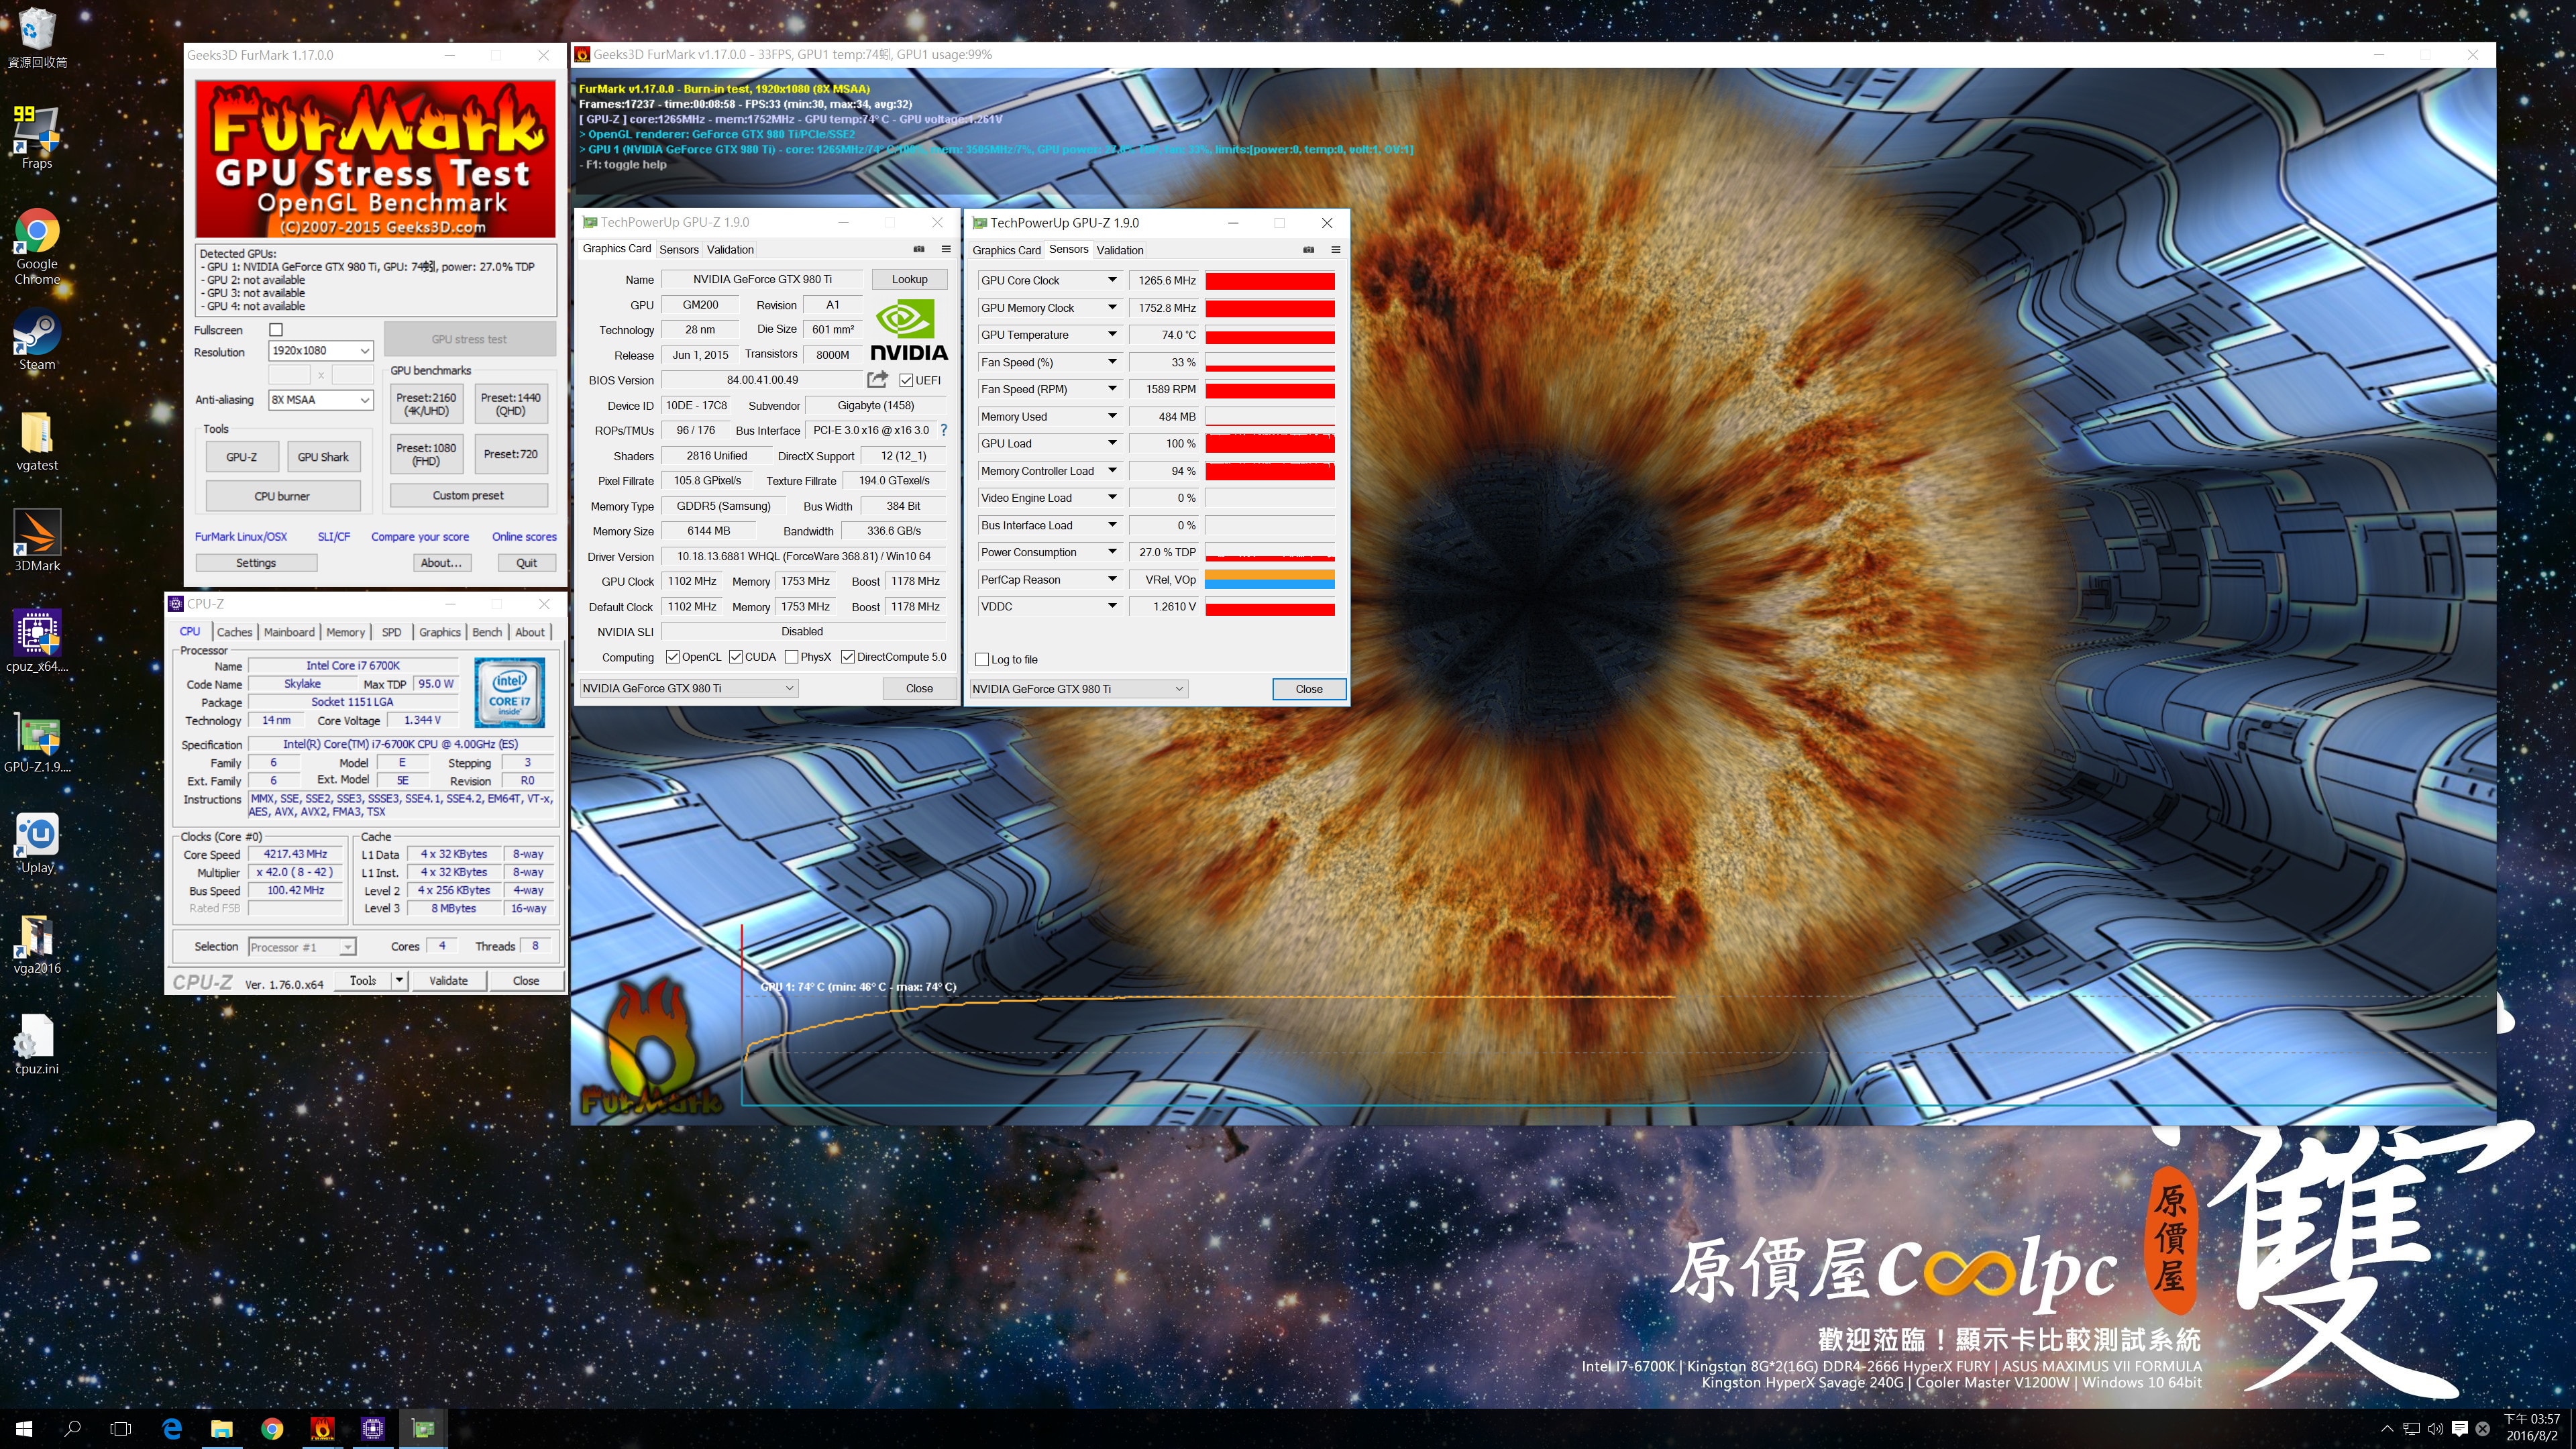
Task: Launch the Uplay desktop shortcut
Action: (x=37, y=844)
